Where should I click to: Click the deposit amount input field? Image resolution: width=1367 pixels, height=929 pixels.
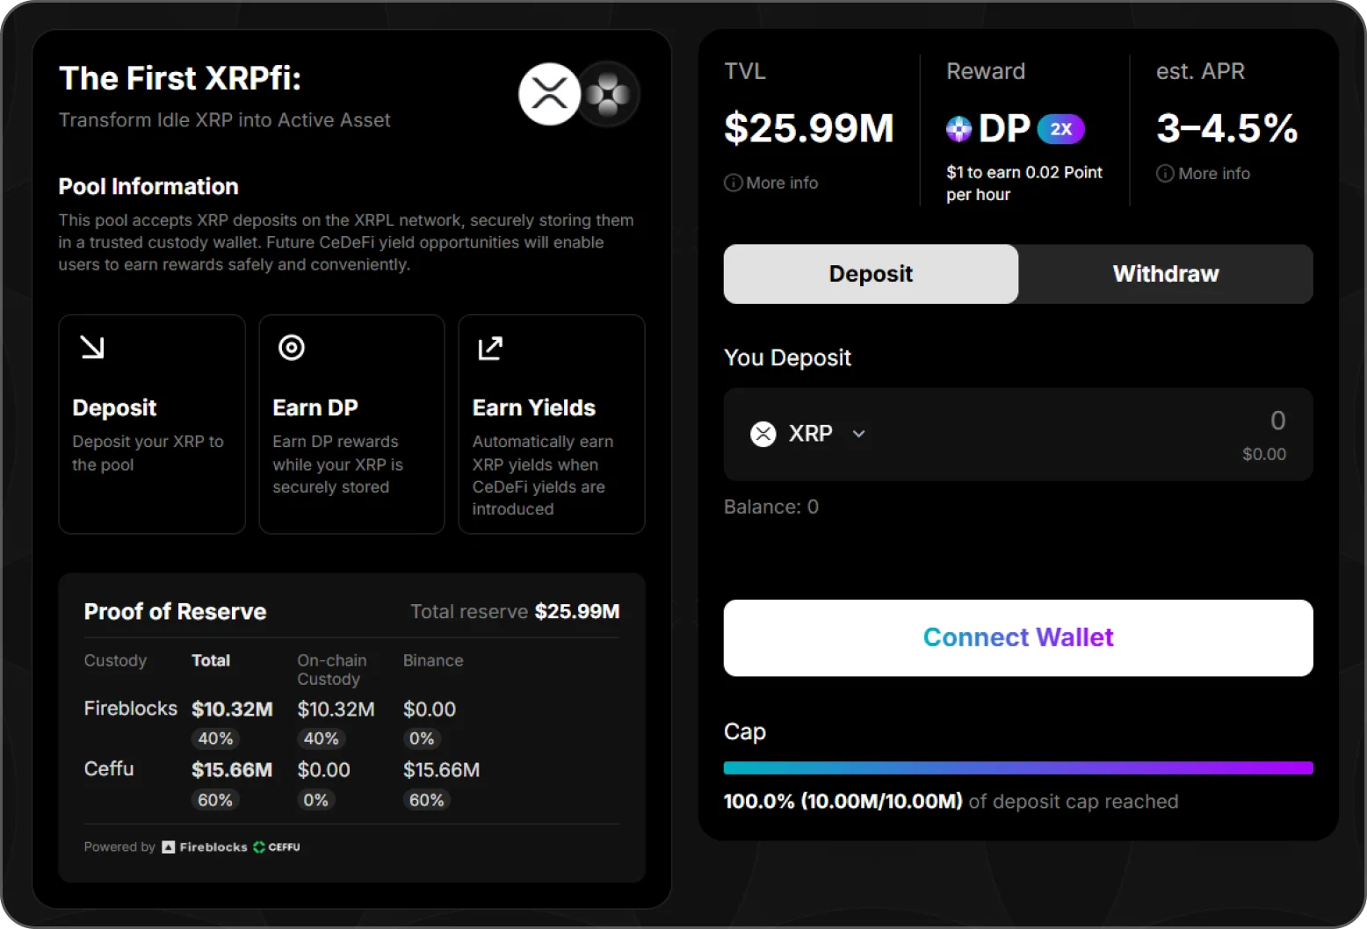pyautogui.click(x=1142, y=421)
